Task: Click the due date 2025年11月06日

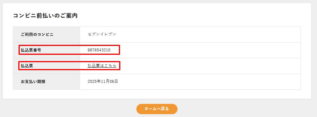Action: click(x=103, y=82)
